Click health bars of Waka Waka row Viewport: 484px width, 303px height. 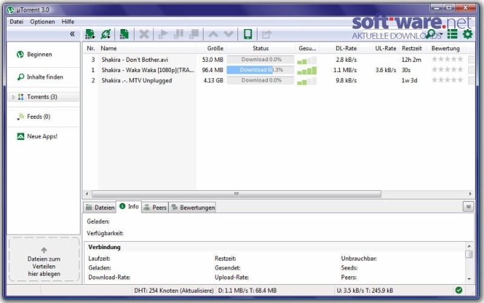tap(307, 70)
